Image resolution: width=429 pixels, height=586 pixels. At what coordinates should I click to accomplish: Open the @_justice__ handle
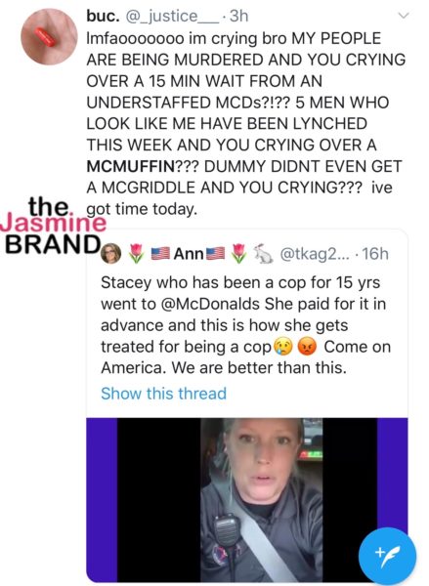coord(172,17)
